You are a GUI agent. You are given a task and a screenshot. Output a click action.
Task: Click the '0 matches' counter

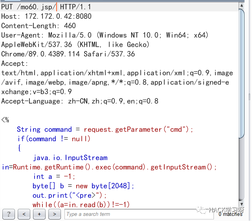pyautogui.click(x=230, y=214)
